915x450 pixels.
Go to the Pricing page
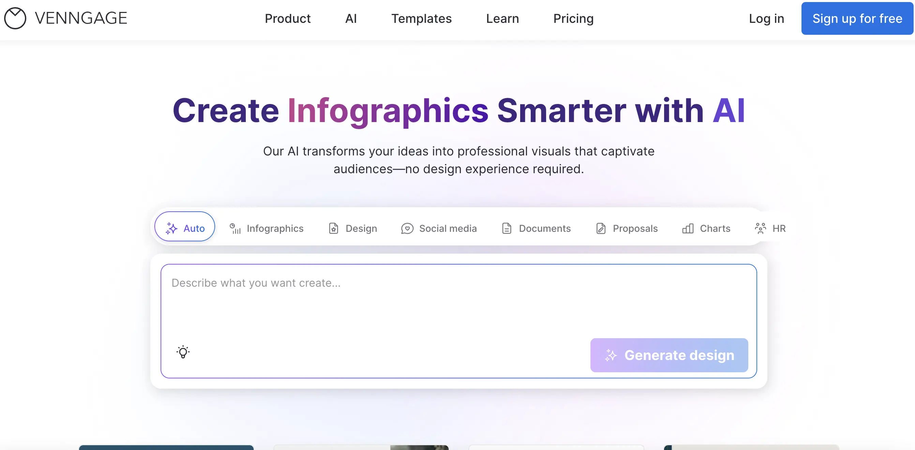click(x=573, y=18)
